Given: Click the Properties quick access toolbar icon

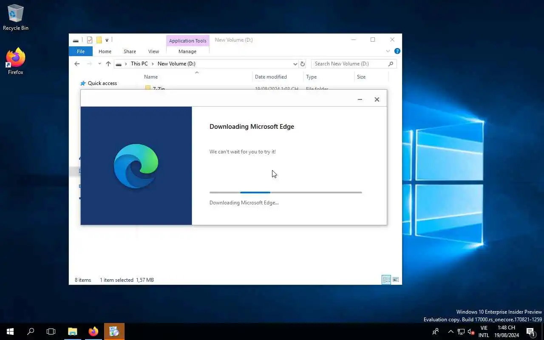Looking at the screenshot, I should pos(90,40).
